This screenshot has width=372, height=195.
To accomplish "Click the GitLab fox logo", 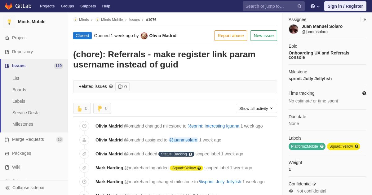I will [9, 6].
